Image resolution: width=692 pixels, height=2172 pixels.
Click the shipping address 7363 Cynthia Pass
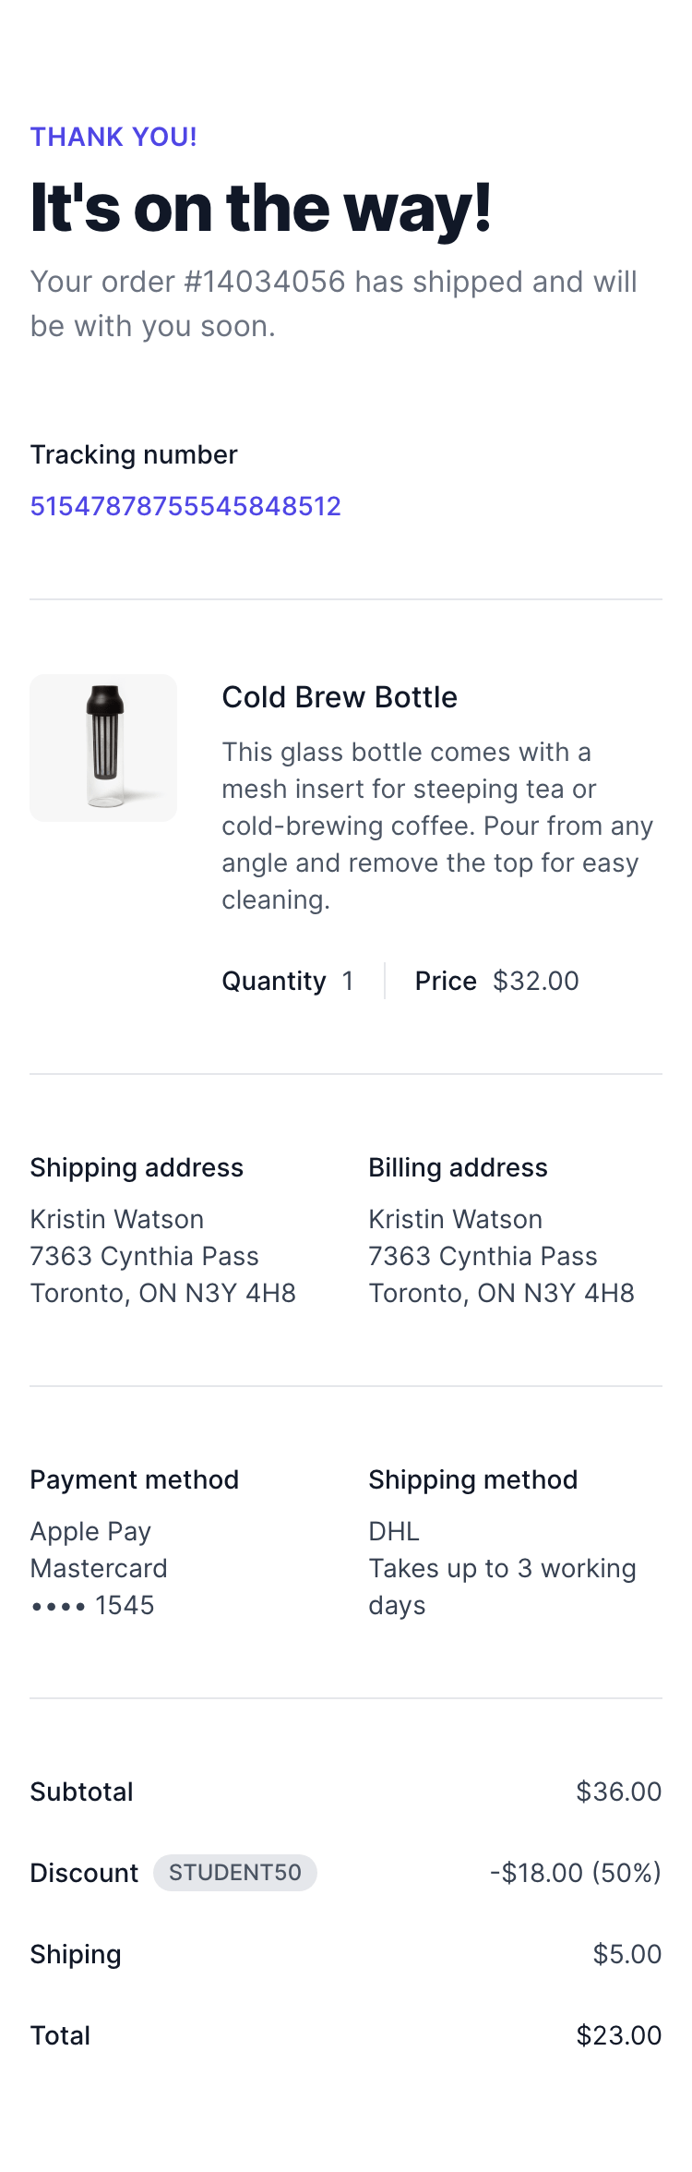tap(145, 1256)
